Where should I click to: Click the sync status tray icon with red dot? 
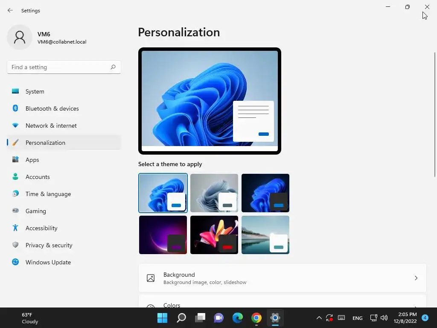329,318
